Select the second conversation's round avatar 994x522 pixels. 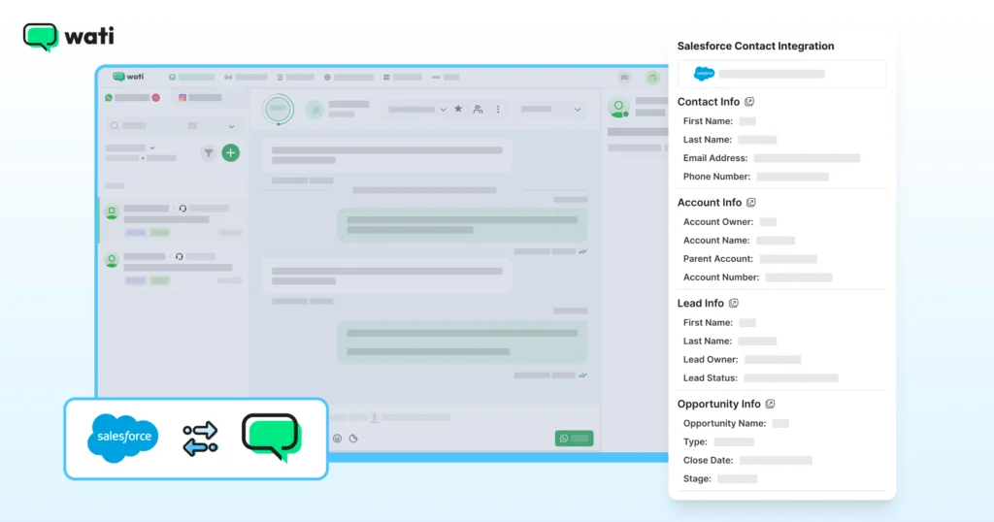(x=112, y=260)
